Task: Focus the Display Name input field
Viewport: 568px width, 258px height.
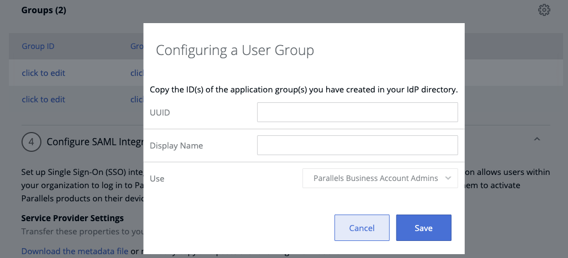Action: 358,145
